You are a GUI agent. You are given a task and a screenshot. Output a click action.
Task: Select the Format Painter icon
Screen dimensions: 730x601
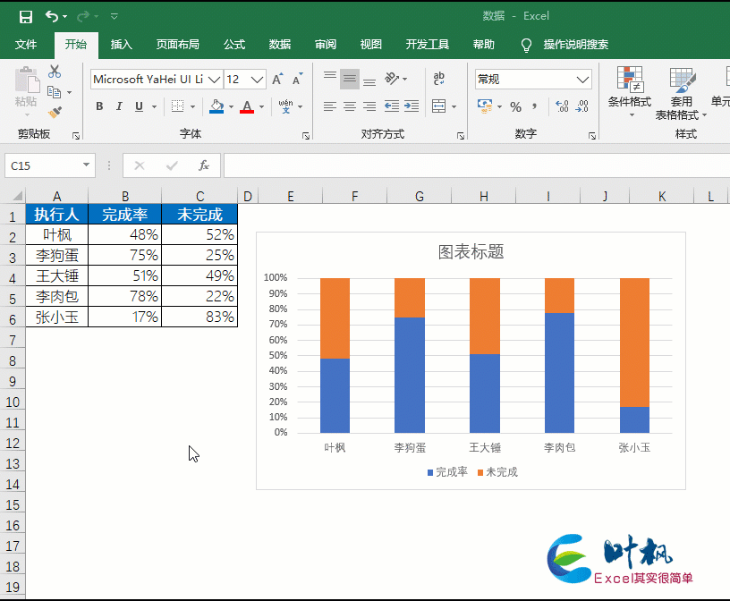point(55,111)
